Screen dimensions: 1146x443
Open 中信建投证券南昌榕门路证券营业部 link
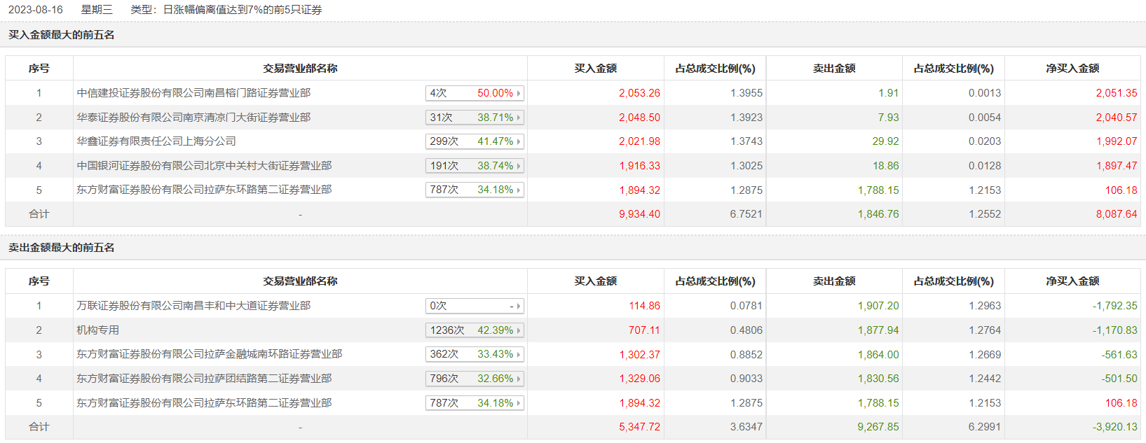pyautogui.click(x=193, y=93)
